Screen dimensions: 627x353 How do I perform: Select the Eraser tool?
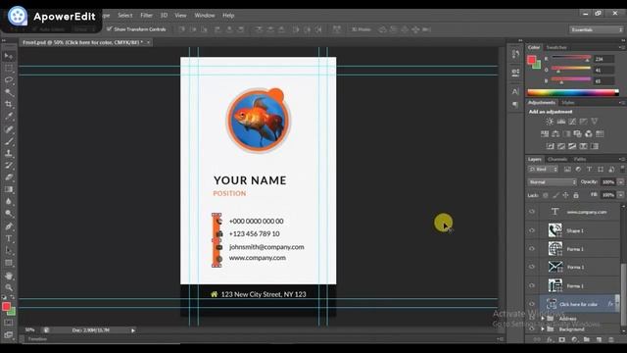coord(9,177)
